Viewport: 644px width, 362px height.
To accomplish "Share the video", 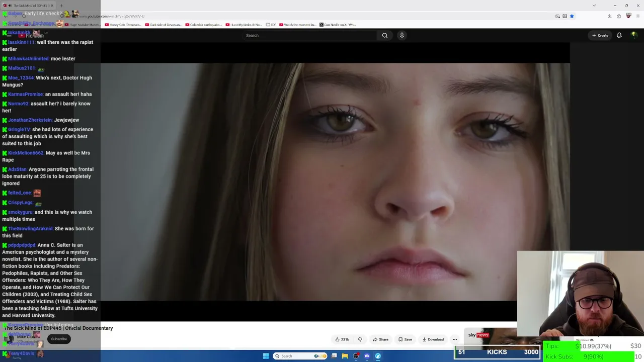I will click(x=380, y=339).
